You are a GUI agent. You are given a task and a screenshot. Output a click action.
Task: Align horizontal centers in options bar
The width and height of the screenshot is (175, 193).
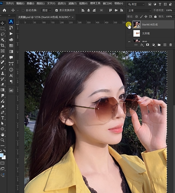(89, 10)
